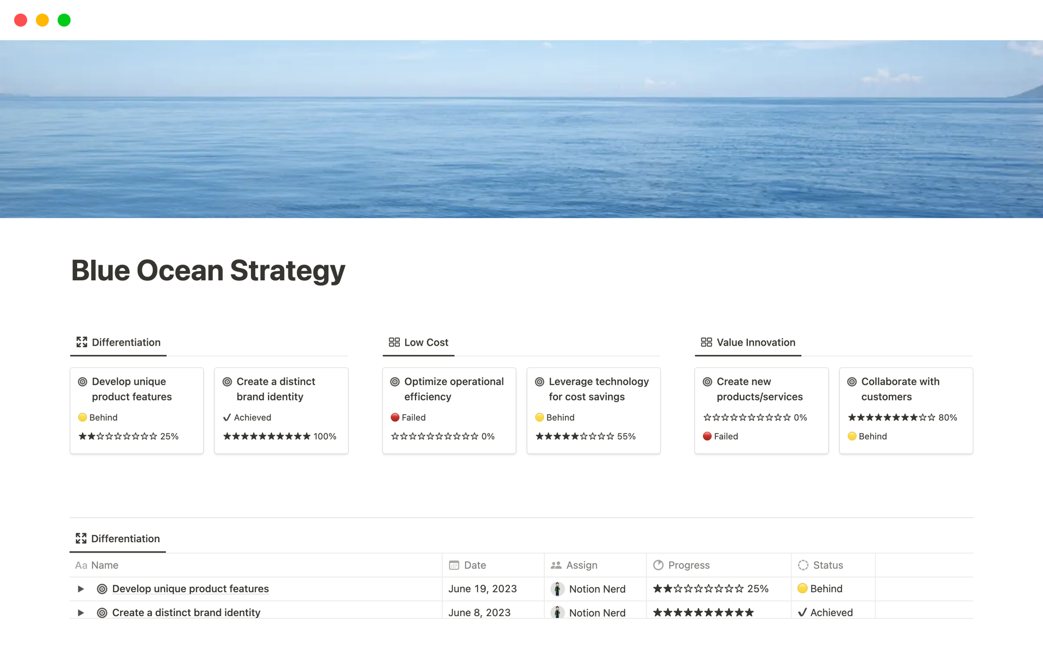This screenshot has height=652, width=1043.
Task: Click the people icon in the Assign column header
Action: pyautogui.click(x=556, y=565)
